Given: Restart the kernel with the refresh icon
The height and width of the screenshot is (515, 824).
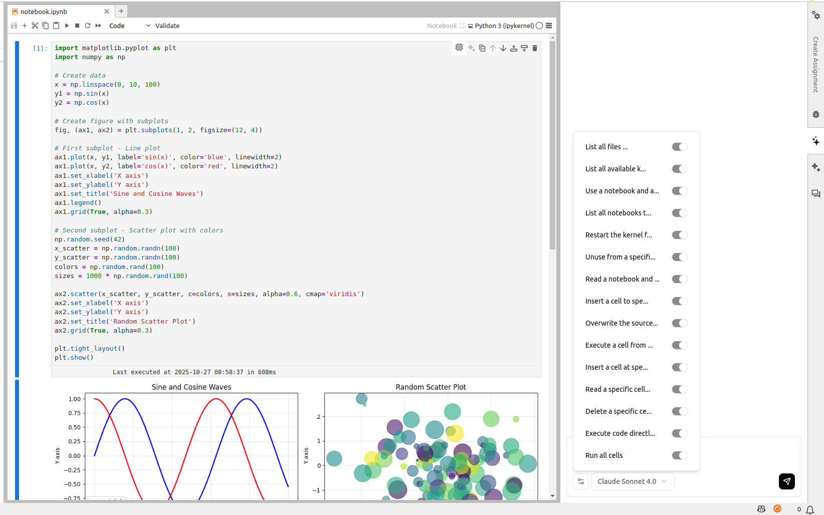Looking at the screenshot, I should tap(87, 26).
